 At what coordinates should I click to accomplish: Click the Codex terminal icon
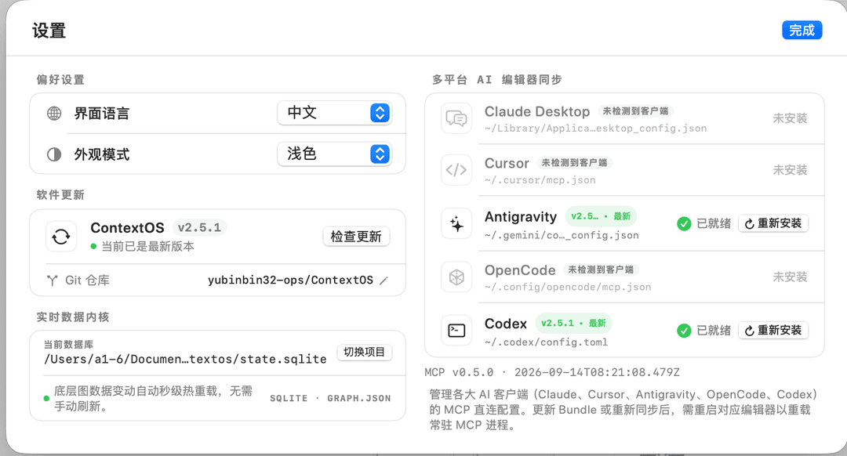(456, 330)
